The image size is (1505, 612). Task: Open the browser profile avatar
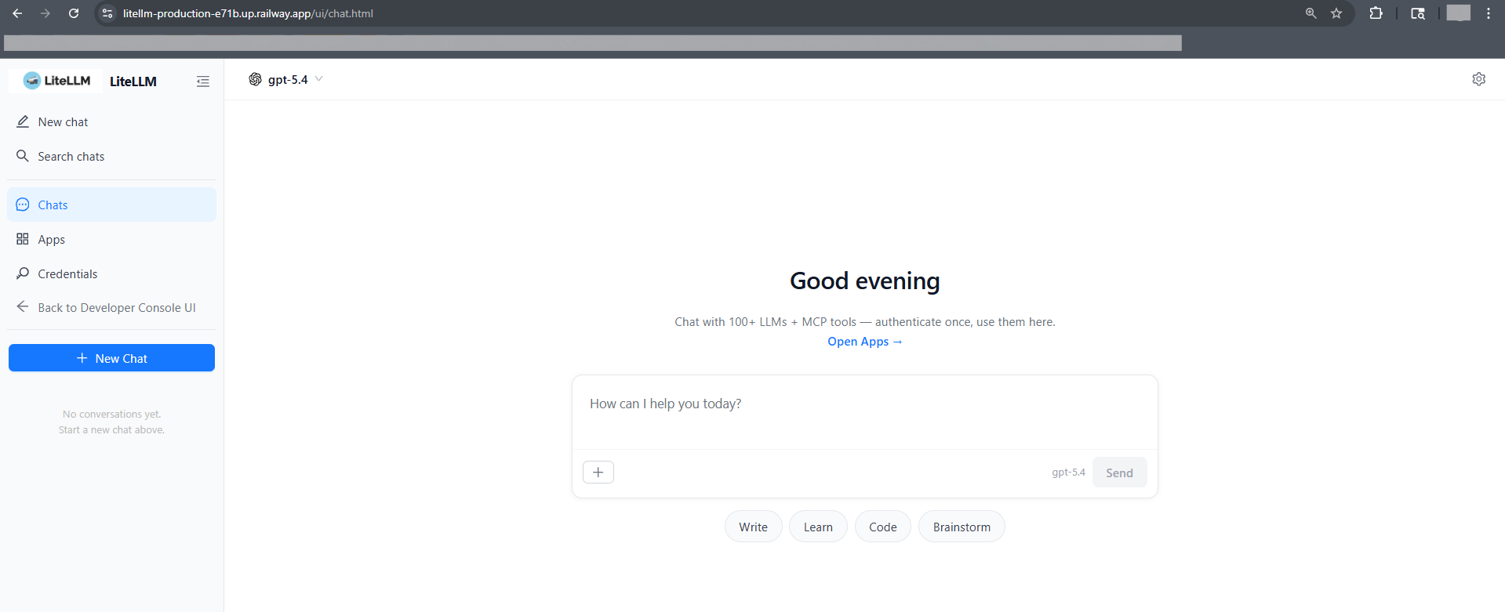pos(1459,13)
